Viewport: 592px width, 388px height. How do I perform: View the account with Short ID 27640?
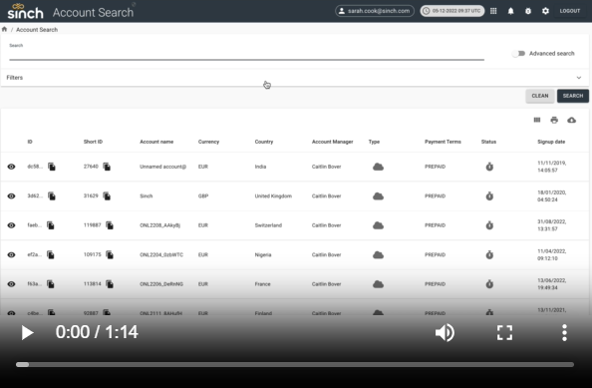(x=11, y=167)
